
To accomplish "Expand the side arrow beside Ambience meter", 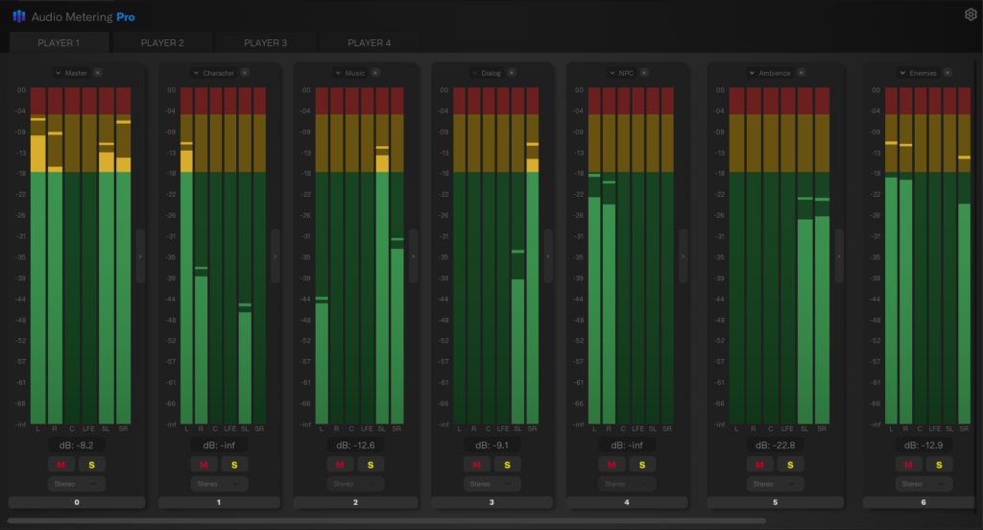I will tap(839, 256).
